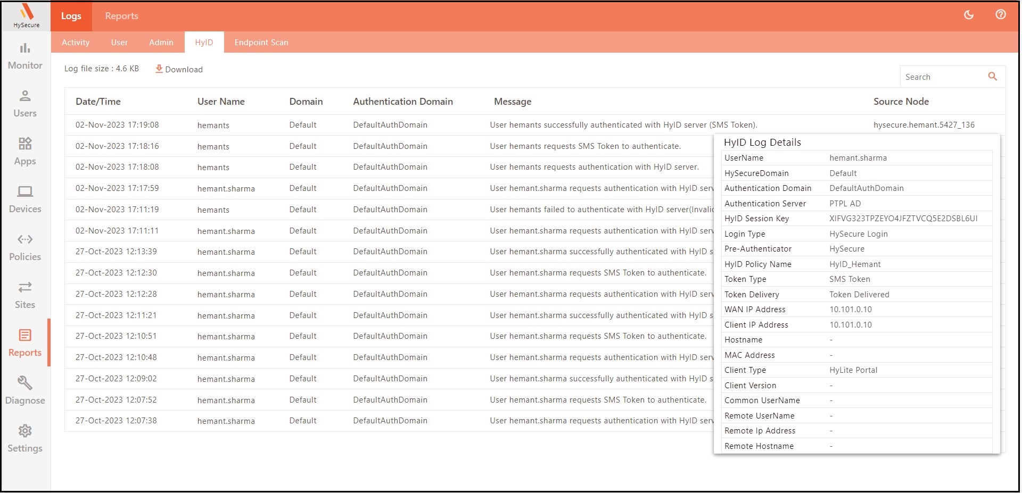The width and height of the screenshot is (1022, 493).
Task: Select log entry 27-Oct-2023 12:13:39
Action: click(x=116, y=252)
